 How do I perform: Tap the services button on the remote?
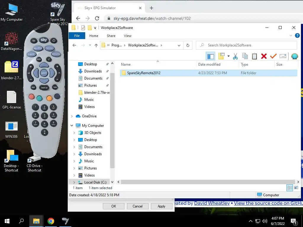(x=50, y=48)
